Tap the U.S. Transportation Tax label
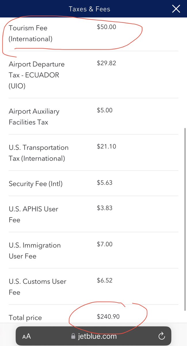Screen dimensions: 187x346 [39, 153]
